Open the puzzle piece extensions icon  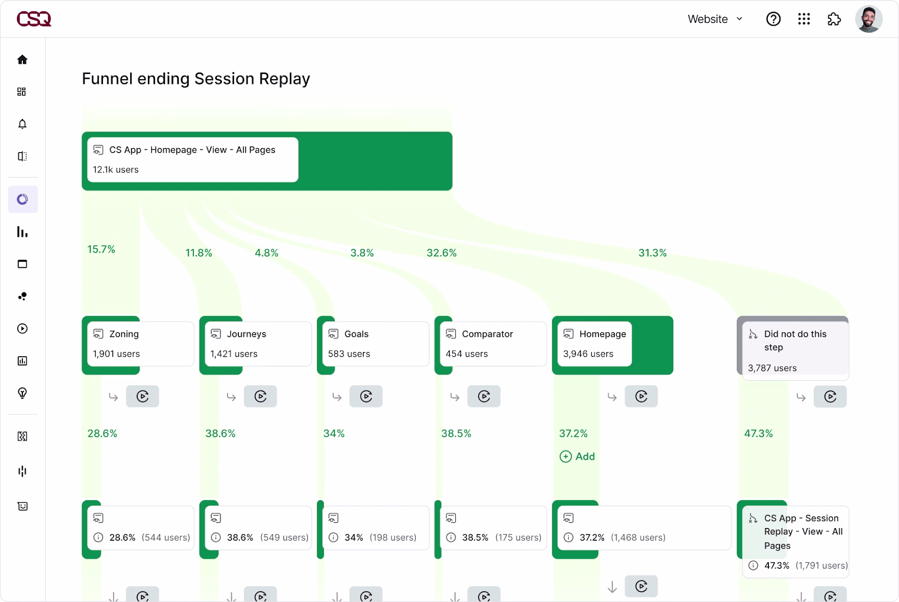(x=834, y=19)
